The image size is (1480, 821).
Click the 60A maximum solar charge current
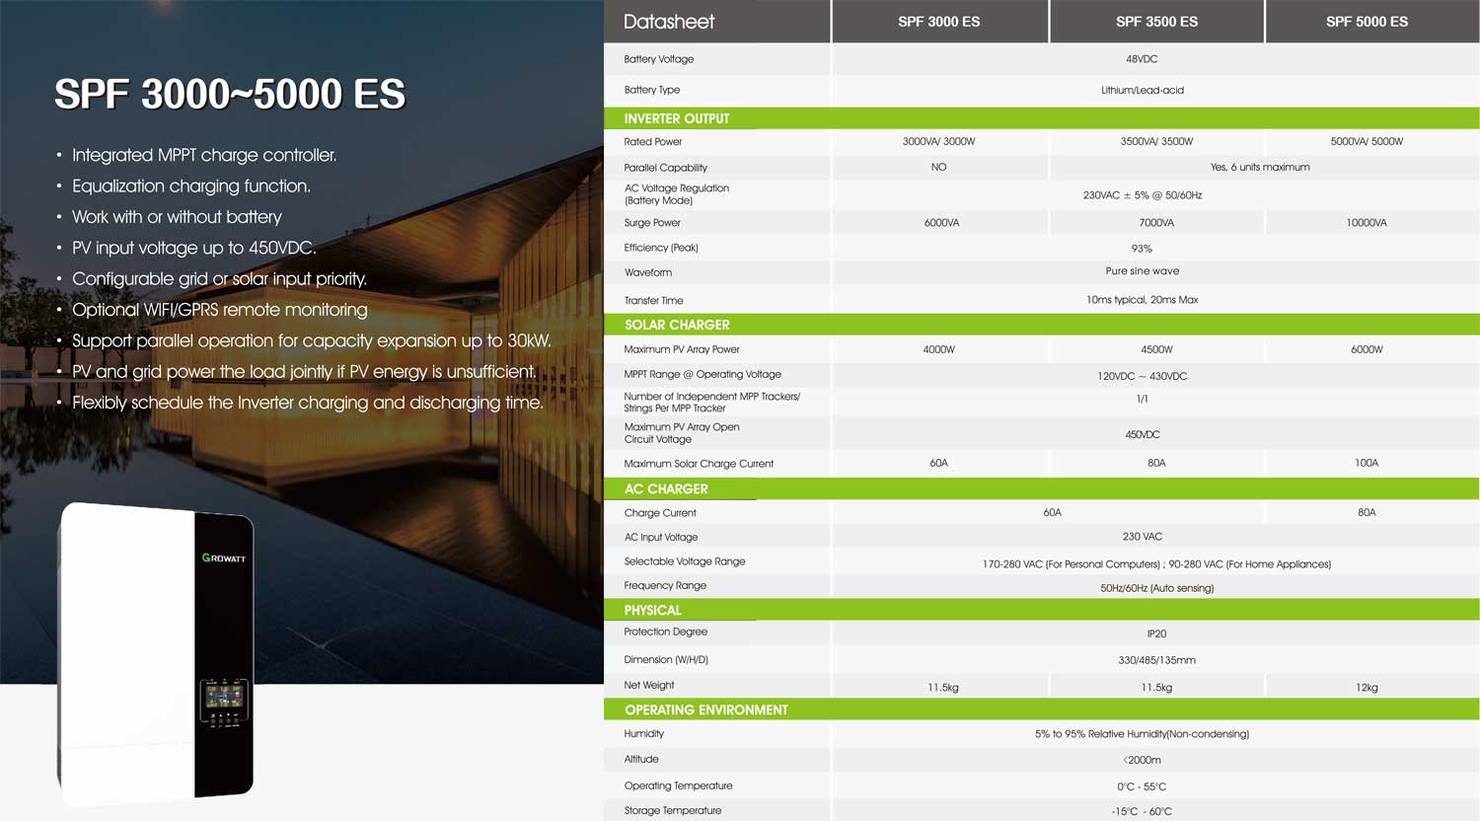pyautogui.click(x=938, y=463)
